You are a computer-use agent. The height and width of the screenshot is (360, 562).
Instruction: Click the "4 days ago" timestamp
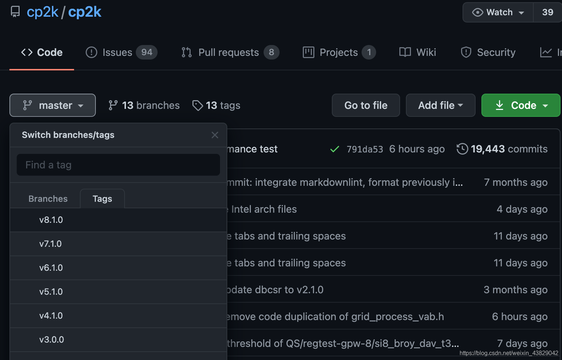[522, 209]
